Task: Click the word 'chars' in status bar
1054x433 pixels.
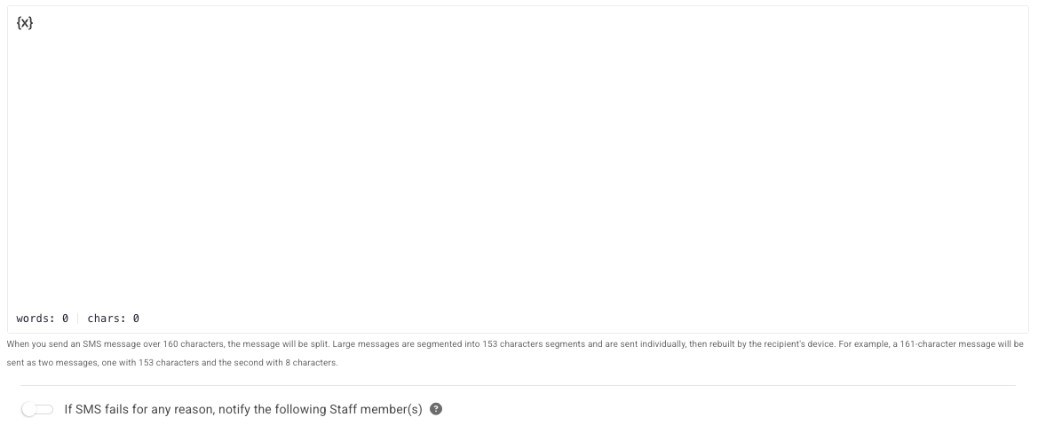Action: (104, 319)
